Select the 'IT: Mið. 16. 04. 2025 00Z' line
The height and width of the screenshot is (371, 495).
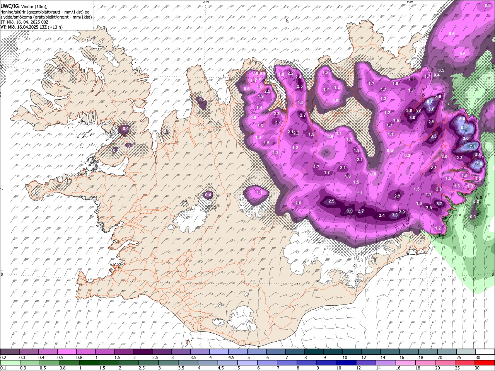pyautogui.click(x=24, y=22)
